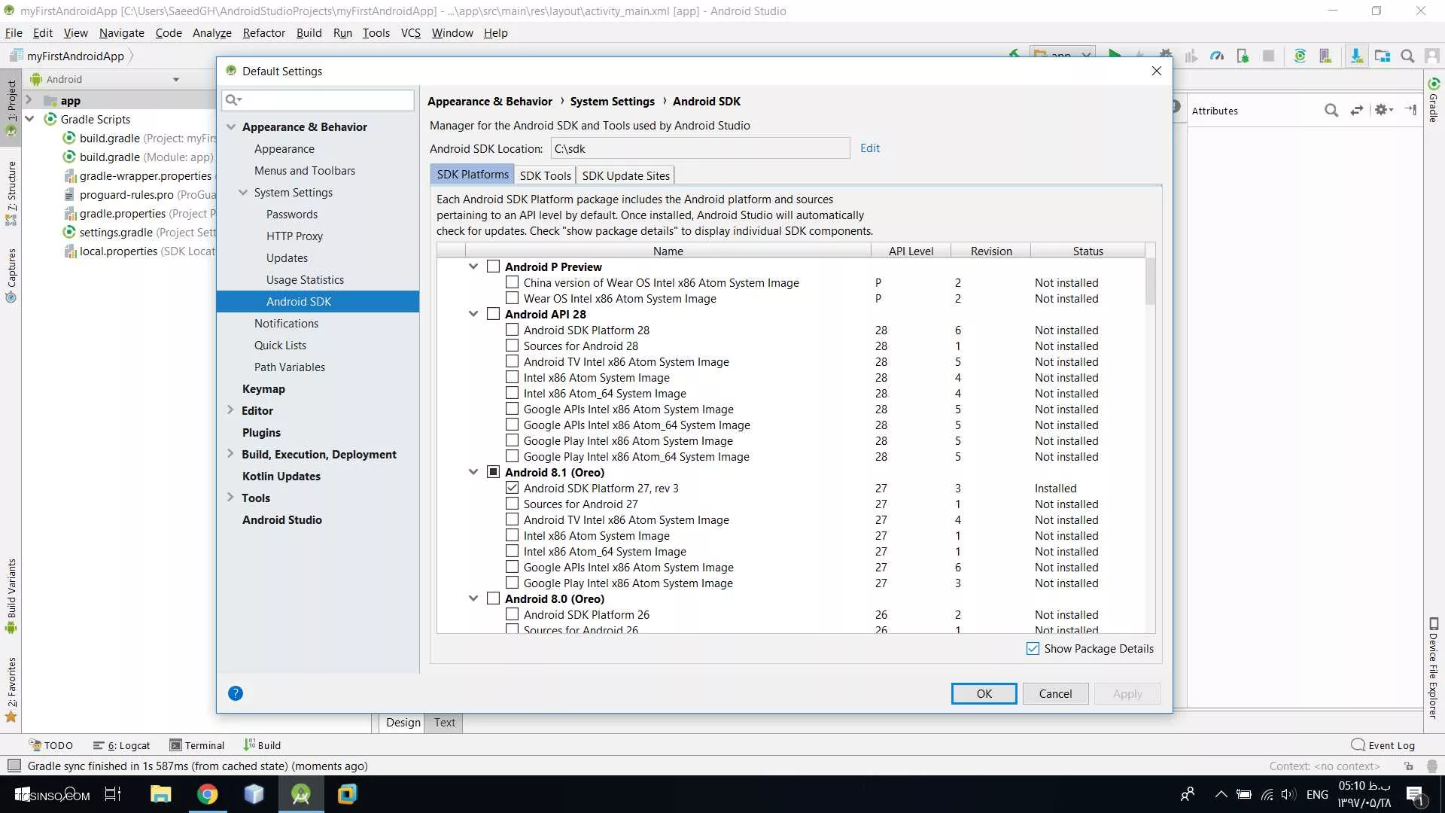Click search icon in Attributes panel
The width and height of the screenshot is (1445, 813).
pyautogui.click(x=1331, y=111)
